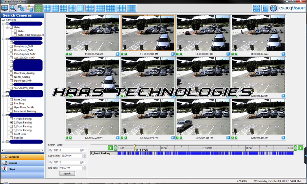Choose the 3x2 widescreen grid layout
Viewport: 307px width, 184px height.
[x=90, y=8]
